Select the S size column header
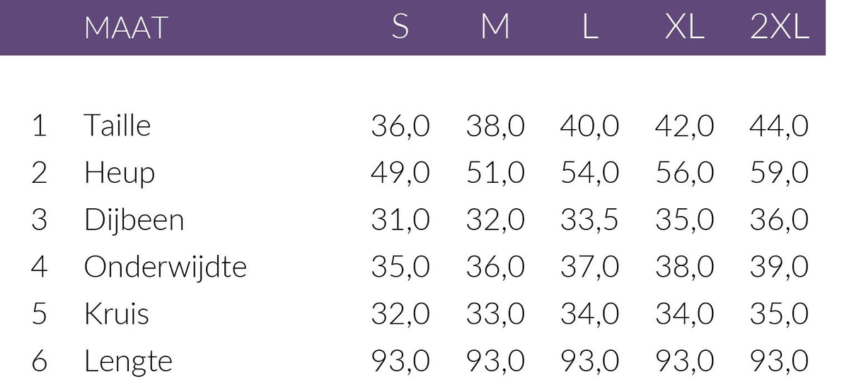 [x=400, y=28]
